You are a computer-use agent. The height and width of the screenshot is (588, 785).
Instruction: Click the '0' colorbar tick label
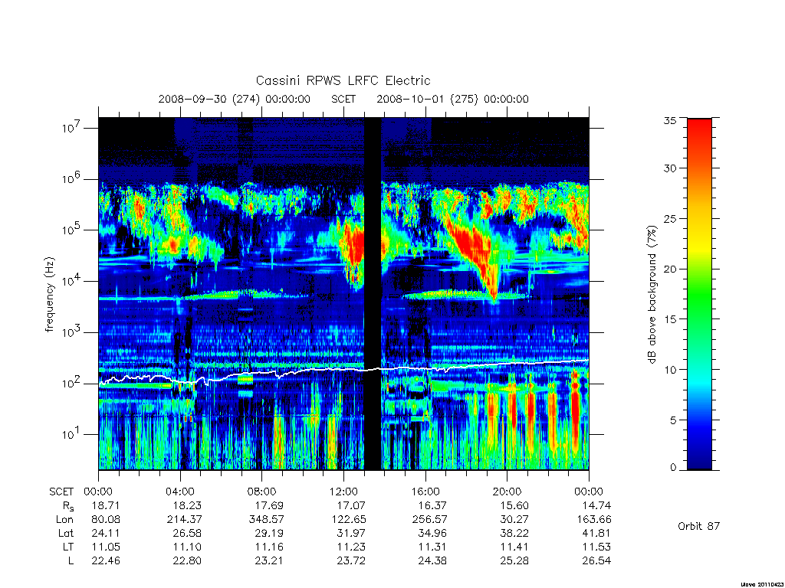click(x=673, y=468)
